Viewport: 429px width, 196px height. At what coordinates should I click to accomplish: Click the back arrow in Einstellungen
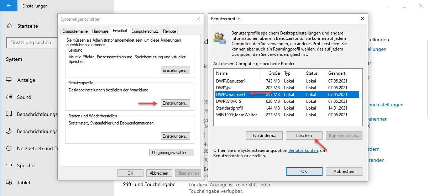pos(9,6)
